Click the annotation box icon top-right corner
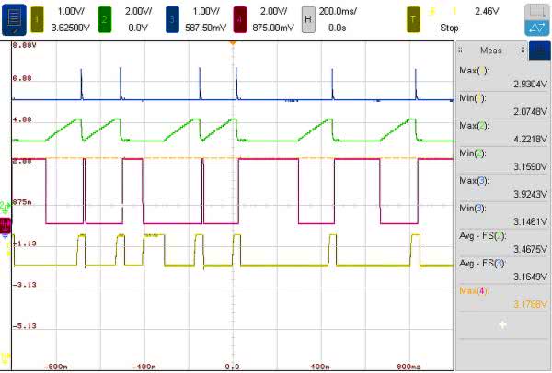The image size is (552, 373). pos(535,11)
